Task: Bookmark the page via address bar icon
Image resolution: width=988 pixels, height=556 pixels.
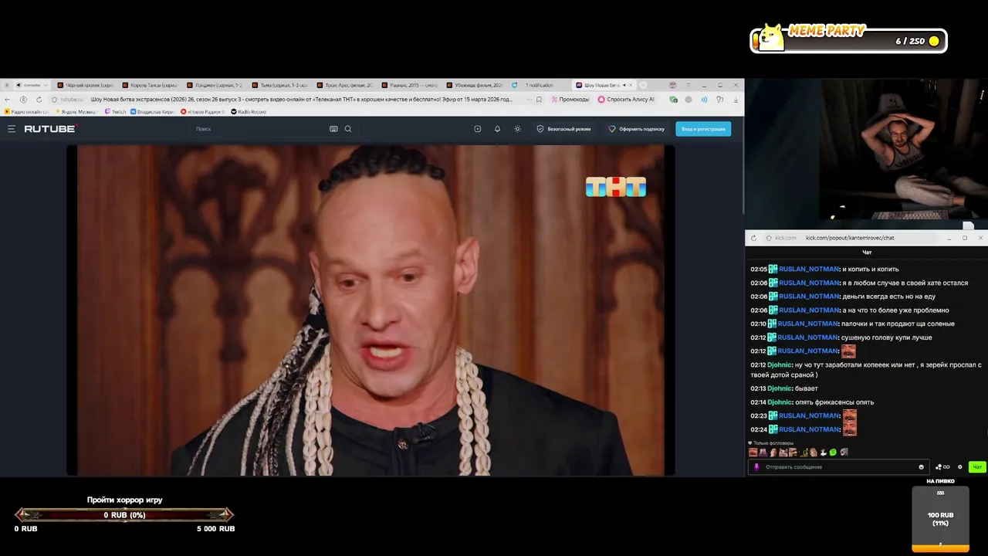Action: tap(539, 100)
